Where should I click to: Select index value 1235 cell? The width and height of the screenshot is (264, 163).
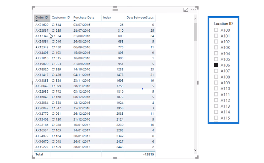[120, 69]
